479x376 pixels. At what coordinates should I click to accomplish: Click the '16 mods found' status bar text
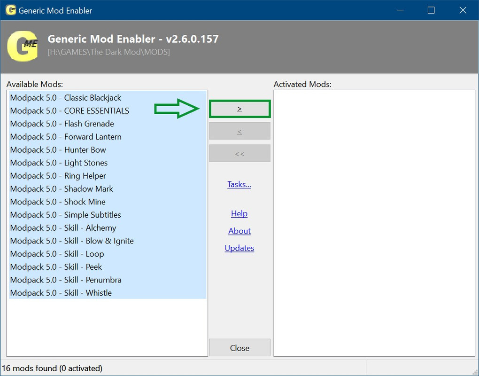tap(52, 368)
